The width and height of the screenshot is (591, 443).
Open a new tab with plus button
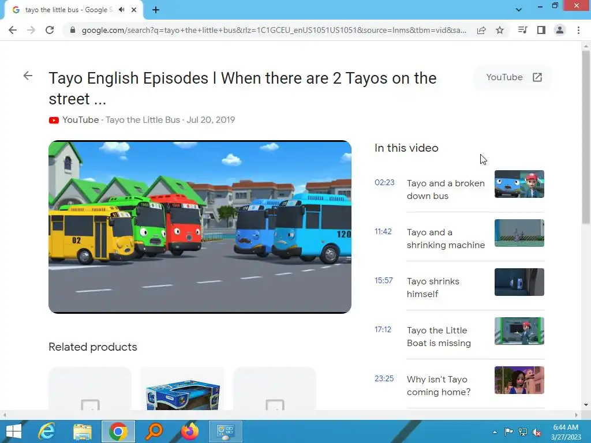[156, 10]
